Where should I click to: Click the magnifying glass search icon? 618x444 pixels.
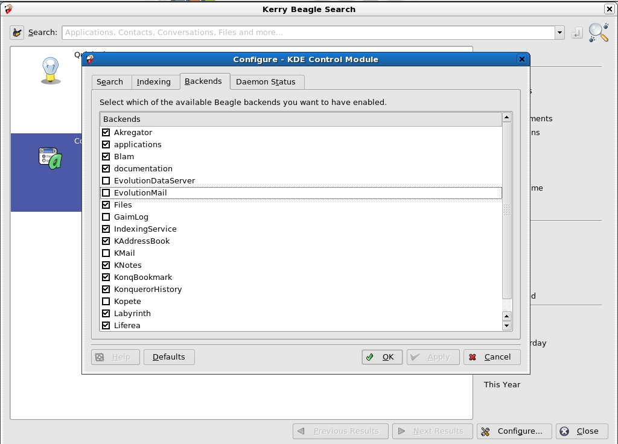coord(599,33)
